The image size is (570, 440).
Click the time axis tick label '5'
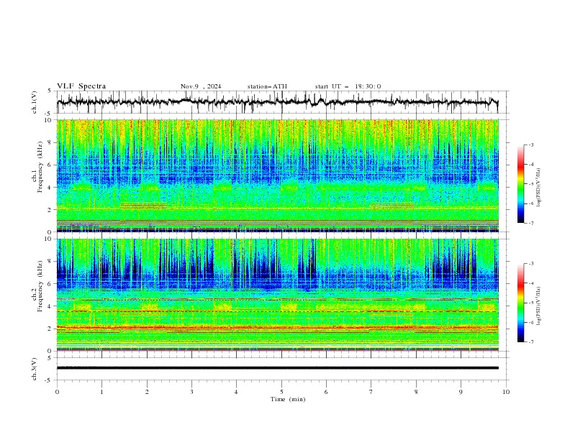pyautogui.click(x=281, y=392)
